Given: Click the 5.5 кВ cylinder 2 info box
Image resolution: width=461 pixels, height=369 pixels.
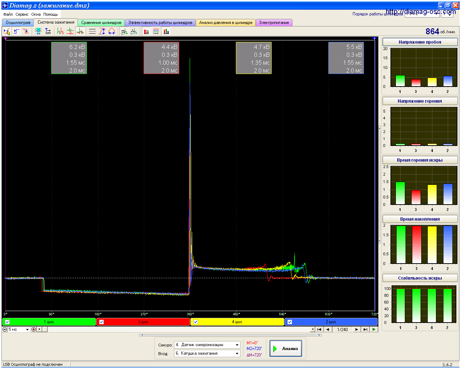Looking at the screenshot, I should (346, 58).
